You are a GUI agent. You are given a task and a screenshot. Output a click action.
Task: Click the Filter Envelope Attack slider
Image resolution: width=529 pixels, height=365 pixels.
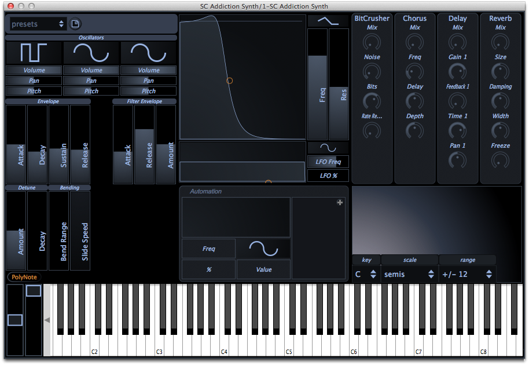pos(123,144)
